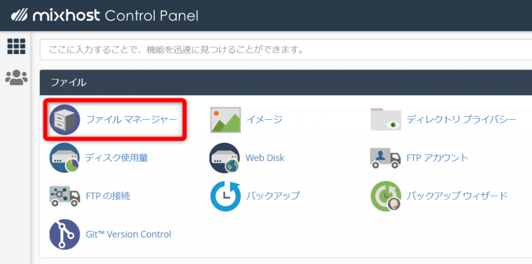Open the イメージ link

click(x=264, y=120)
